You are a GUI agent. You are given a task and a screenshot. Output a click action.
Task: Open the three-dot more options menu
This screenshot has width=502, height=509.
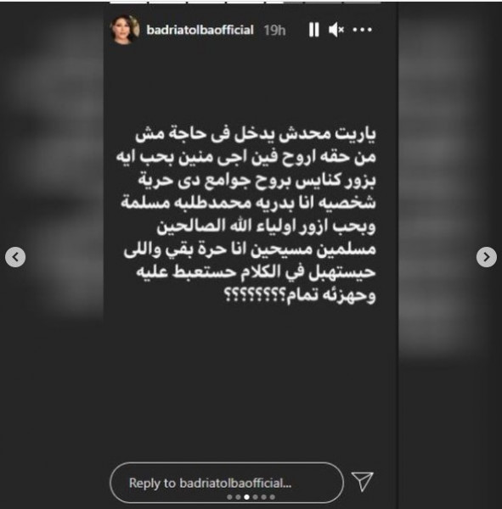[x=362, y=30]
